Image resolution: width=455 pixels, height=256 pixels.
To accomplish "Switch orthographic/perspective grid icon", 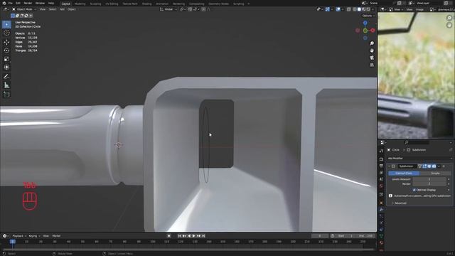I will coord(372,65).
